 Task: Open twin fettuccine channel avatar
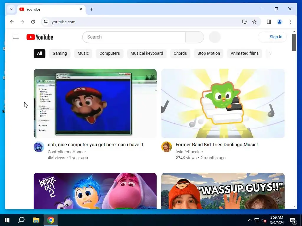click(167, 147)
